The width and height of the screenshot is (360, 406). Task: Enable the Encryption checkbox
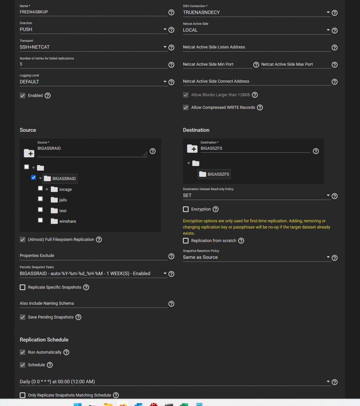pos(186,209)
